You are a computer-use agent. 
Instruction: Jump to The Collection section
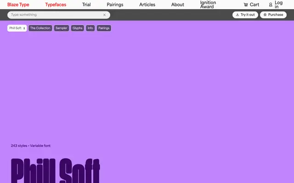(40, 28)
